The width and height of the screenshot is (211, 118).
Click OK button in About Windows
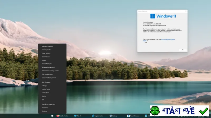[183, 50]
